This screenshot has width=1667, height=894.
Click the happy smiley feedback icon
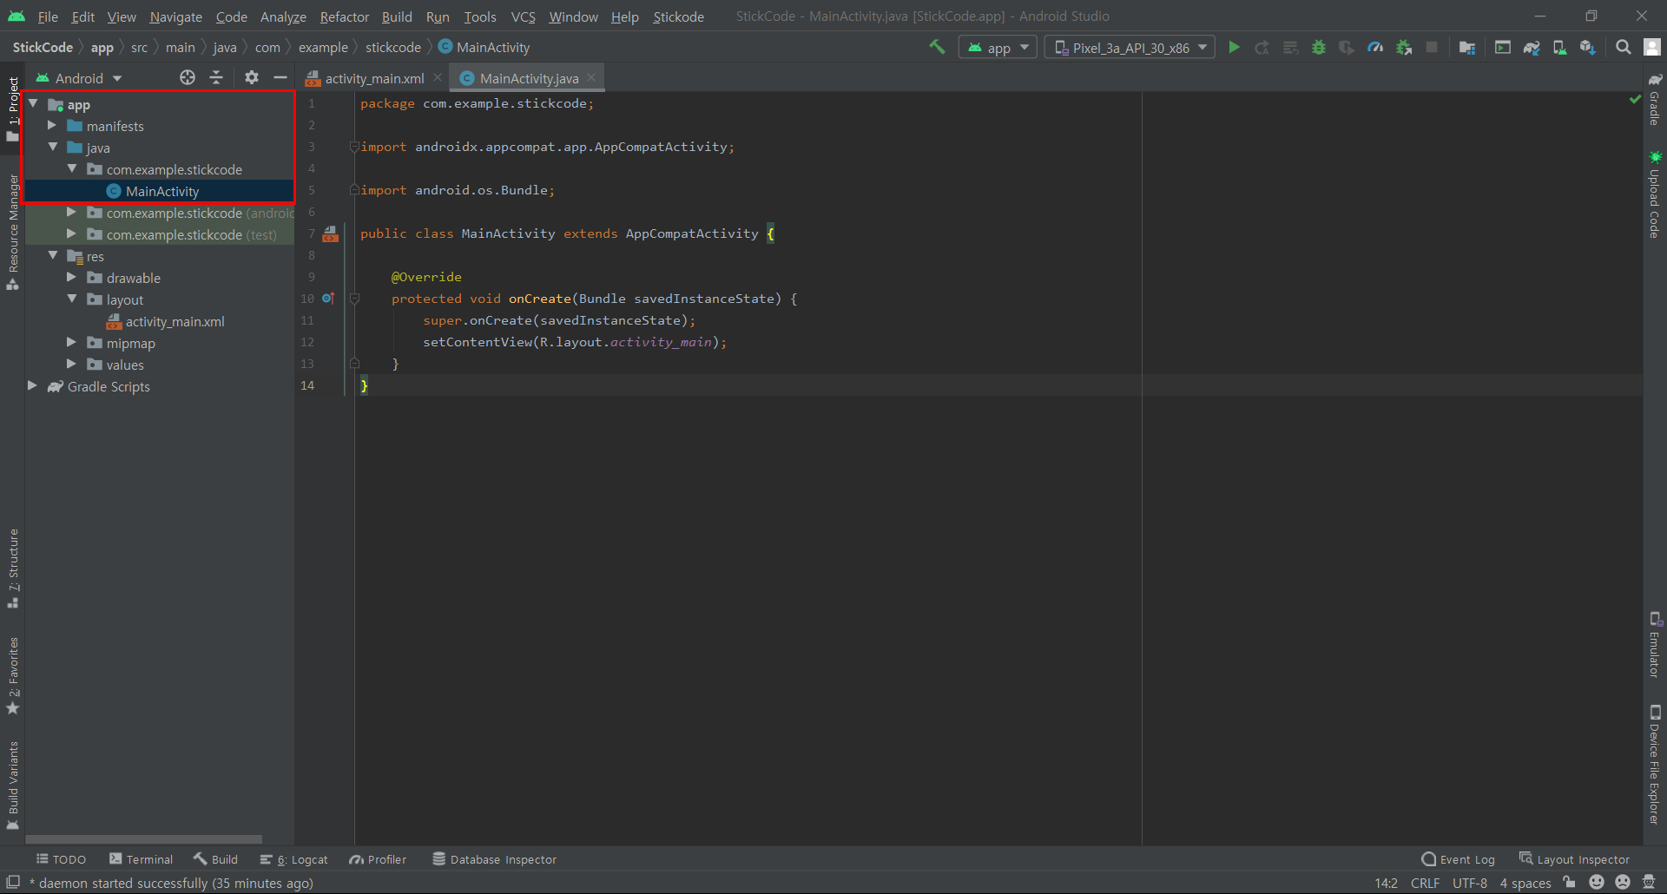(1596, 882)
